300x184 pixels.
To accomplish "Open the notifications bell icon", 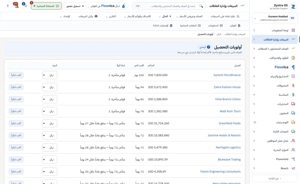I will coord(16,6).
